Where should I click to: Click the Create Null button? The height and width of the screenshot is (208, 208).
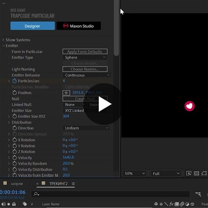(85, 99)
